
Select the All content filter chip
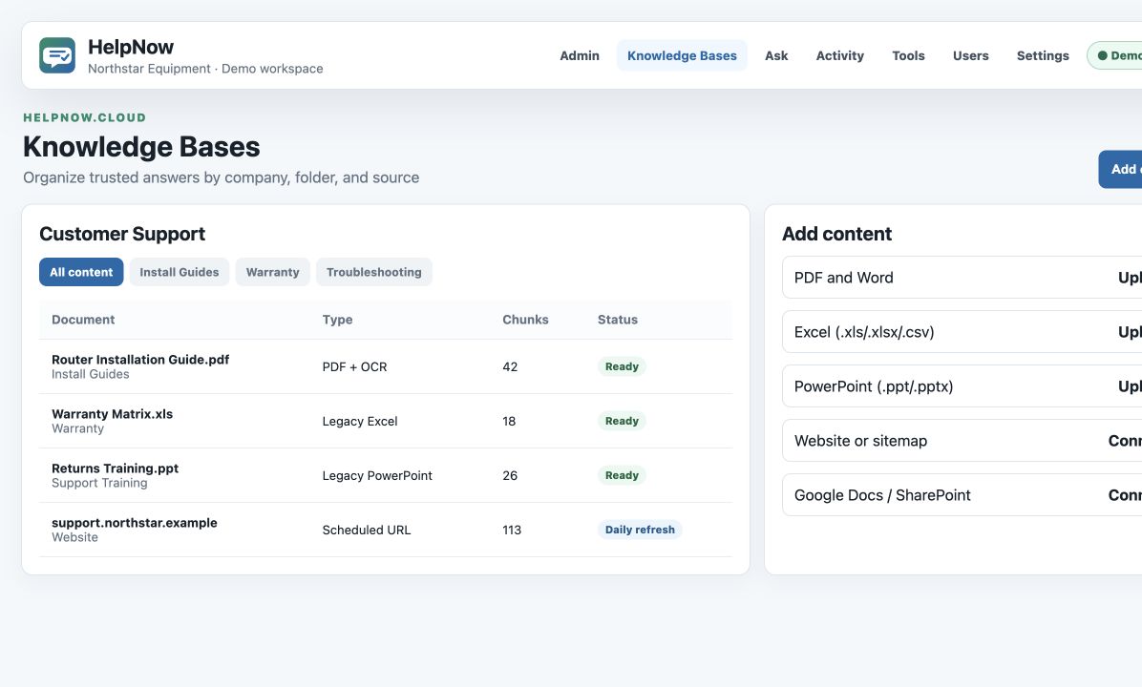[x=81, y=271]
